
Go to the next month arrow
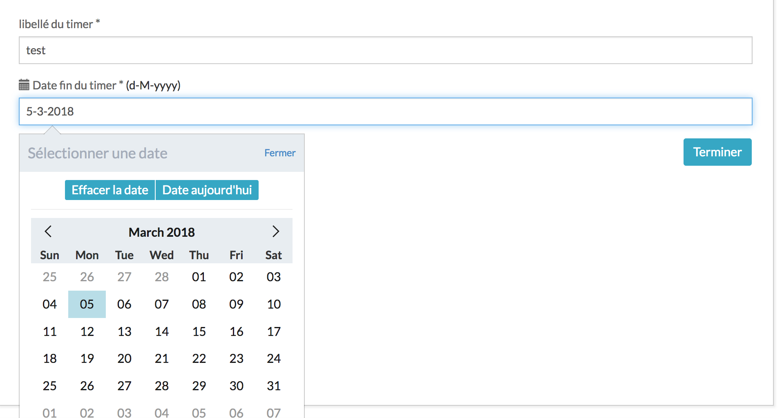276,231
